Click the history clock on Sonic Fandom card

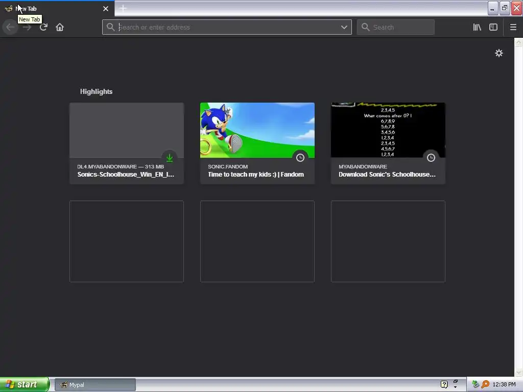coord(300,158)
